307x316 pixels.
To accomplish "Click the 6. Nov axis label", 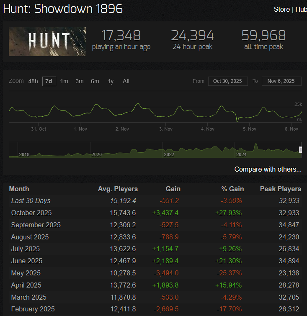I will [291, 129].
